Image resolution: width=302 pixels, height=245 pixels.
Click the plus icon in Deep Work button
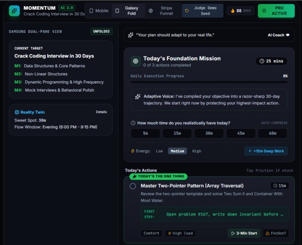click(x=250, y=151)
